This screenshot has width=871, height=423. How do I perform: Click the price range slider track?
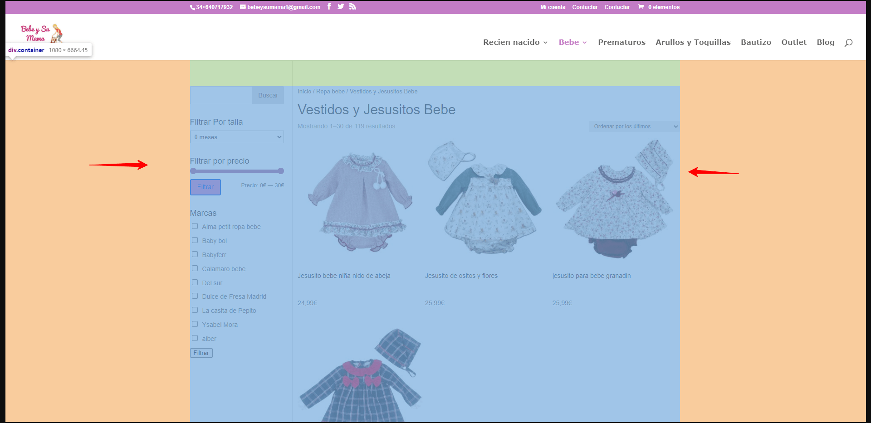click(237, 171)
